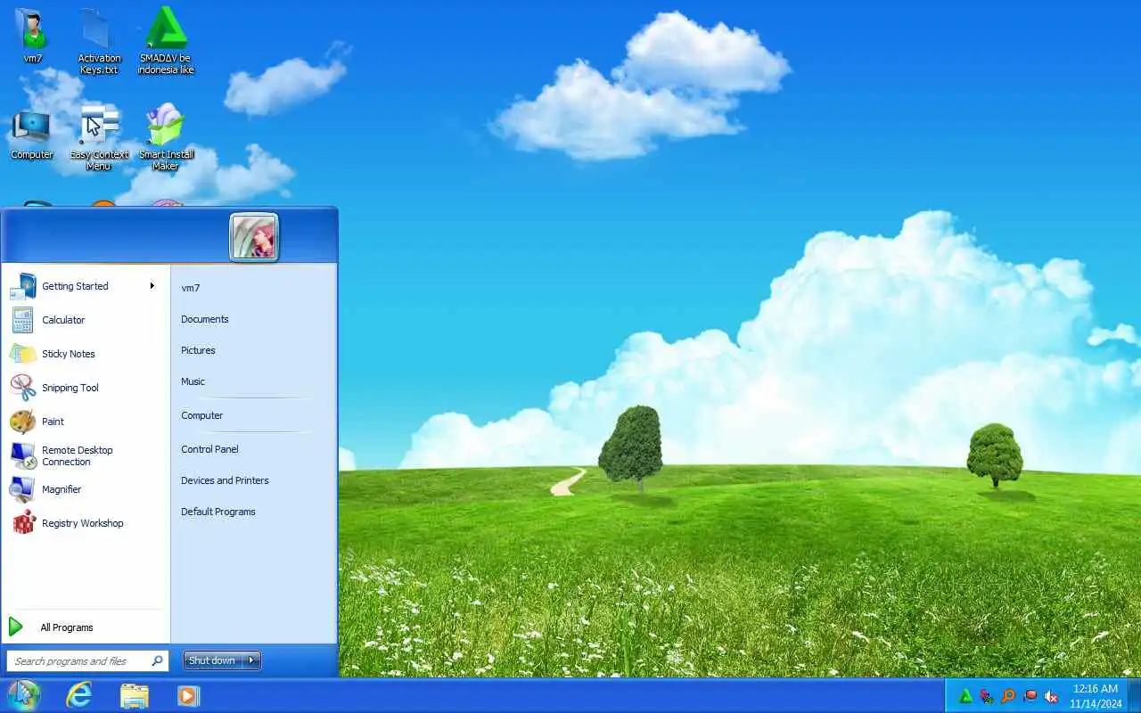Open the vm7 user folder link
The width and height of the screenshot is (1141, 713).
(x=191, y=288)
